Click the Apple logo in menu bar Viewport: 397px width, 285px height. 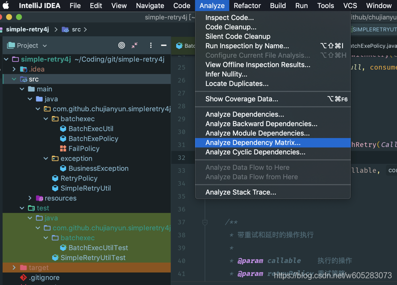click(x=5, y=5)
